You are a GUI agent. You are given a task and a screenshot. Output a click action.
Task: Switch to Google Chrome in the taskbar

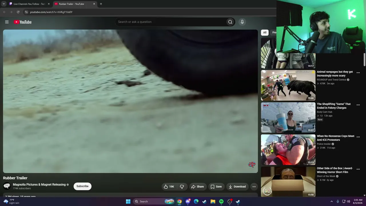click(179, 201)
